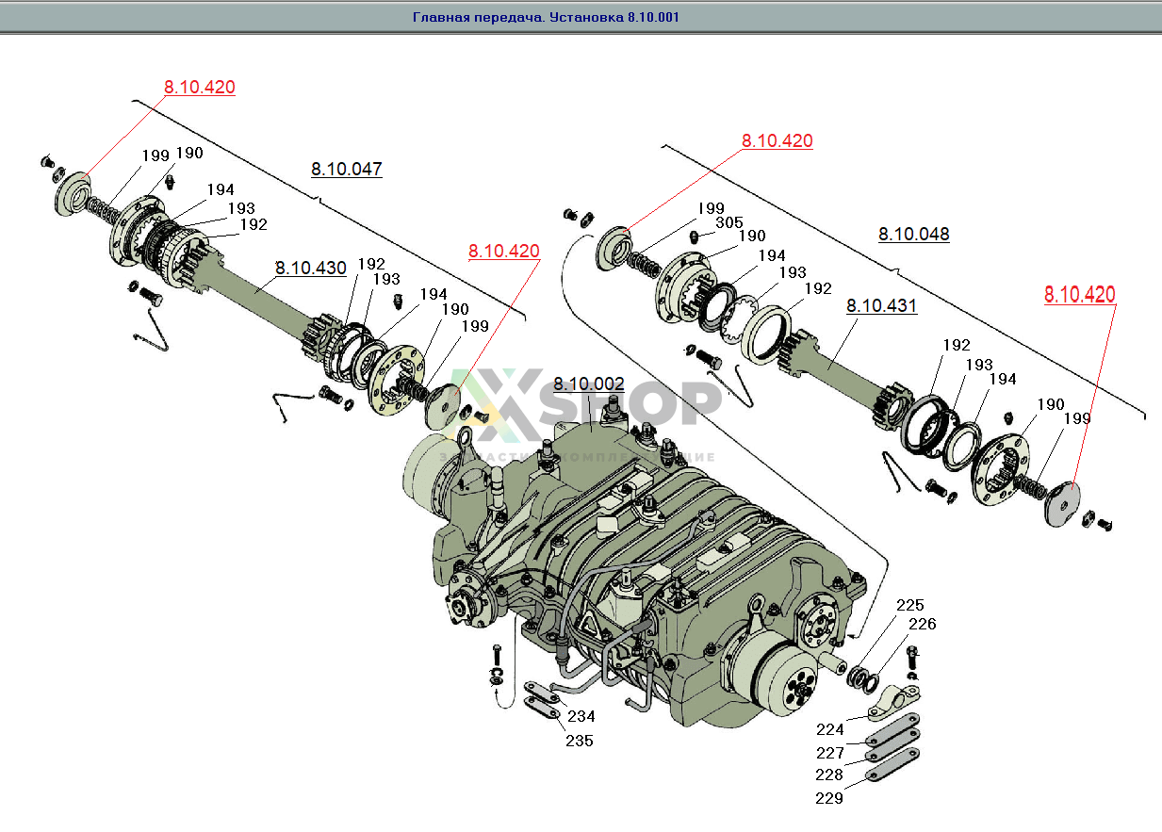This screenshot has width=1162, height=832.
Task: Click the red 8.10.420 label above 8.10.047
Action: (x=199, y=88)
